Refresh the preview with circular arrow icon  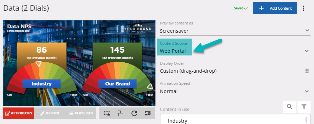coord(134,113)
